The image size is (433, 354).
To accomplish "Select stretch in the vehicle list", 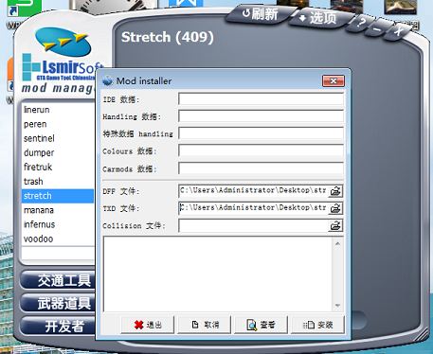I will pyautogui.click(x=58, y=196).
